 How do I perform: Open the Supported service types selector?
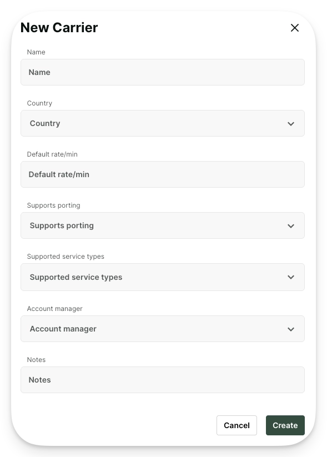[x=163, y=277]
